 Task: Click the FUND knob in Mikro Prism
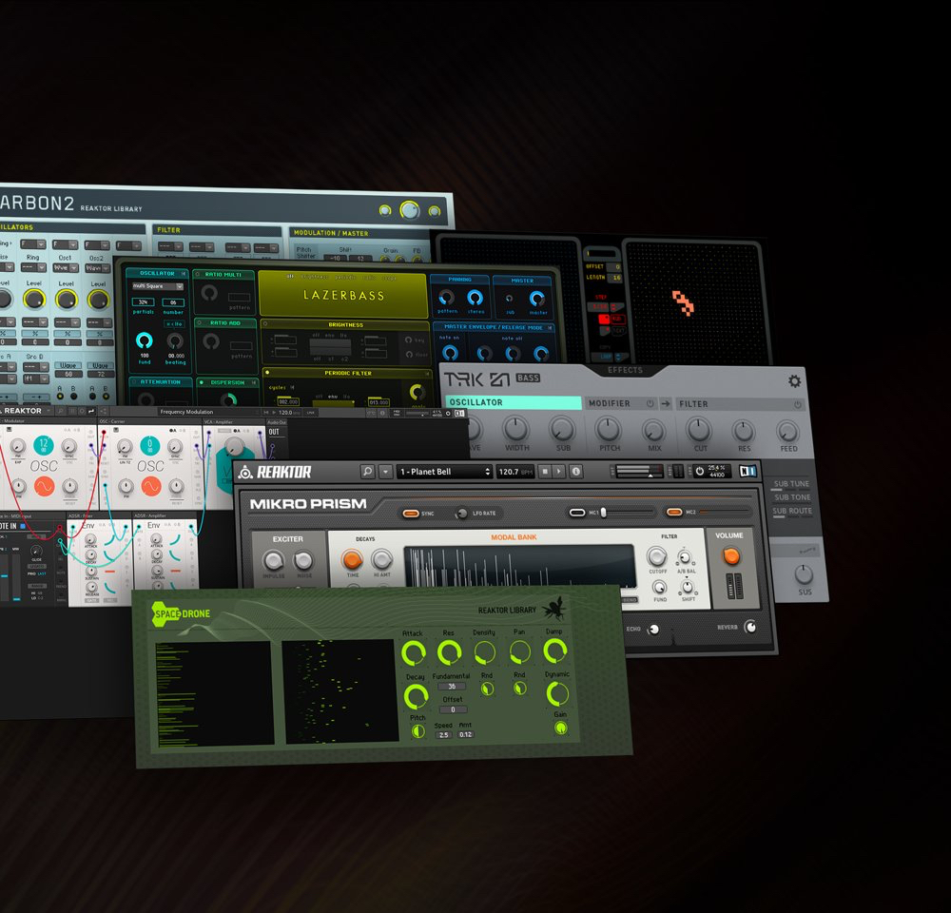point(659,587)
